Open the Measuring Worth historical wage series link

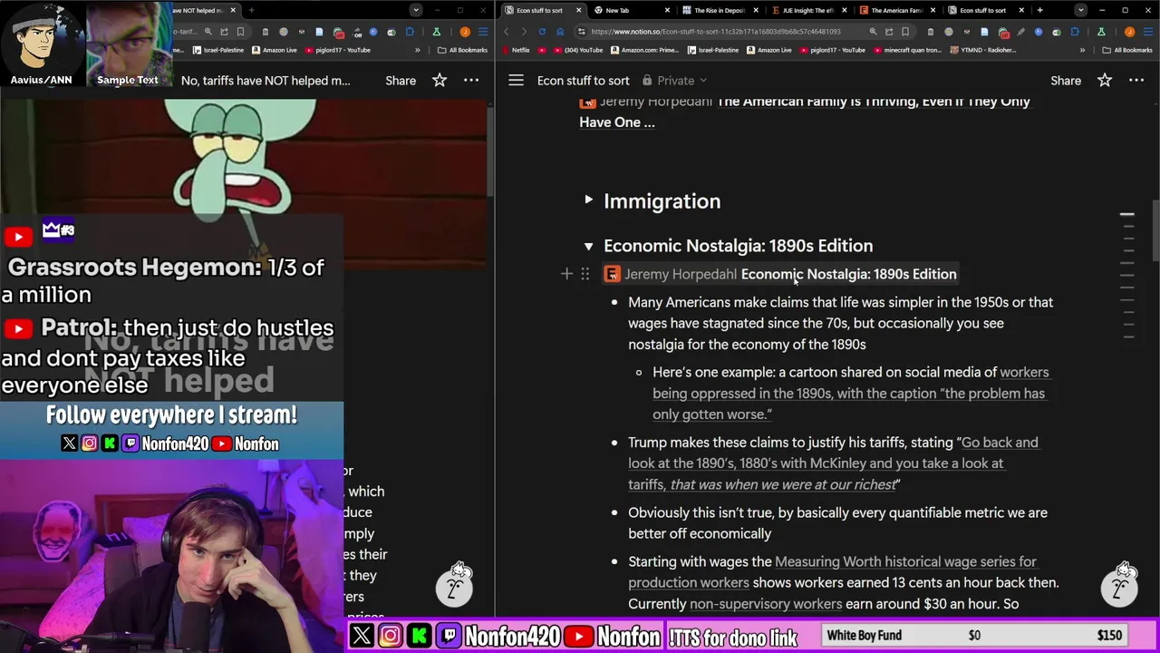tap(832, 572)
